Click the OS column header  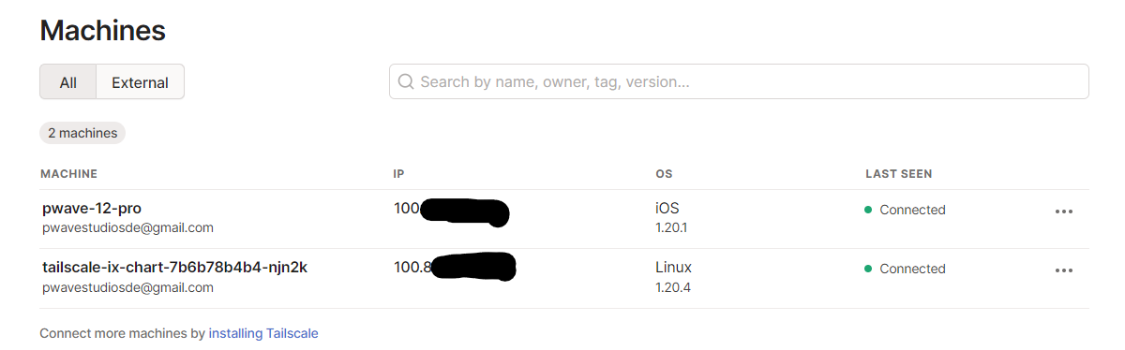point(664,174)
